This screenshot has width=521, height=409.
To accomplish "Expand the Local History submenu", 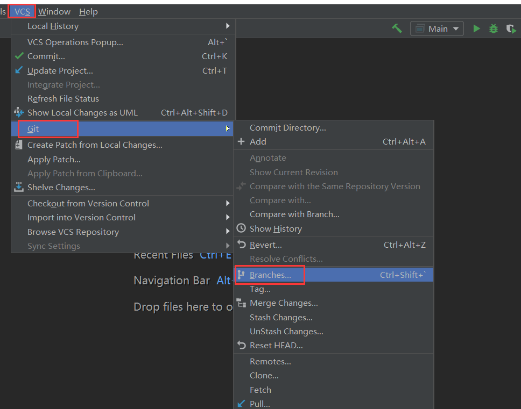I will click(x=123, y=26).
